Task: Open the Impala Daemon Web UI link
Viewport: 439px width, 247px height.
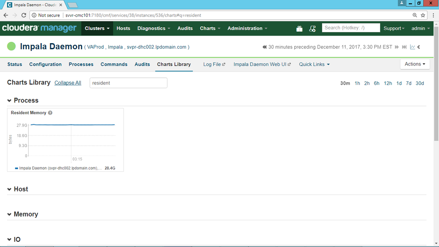Action: click(262, 65)
